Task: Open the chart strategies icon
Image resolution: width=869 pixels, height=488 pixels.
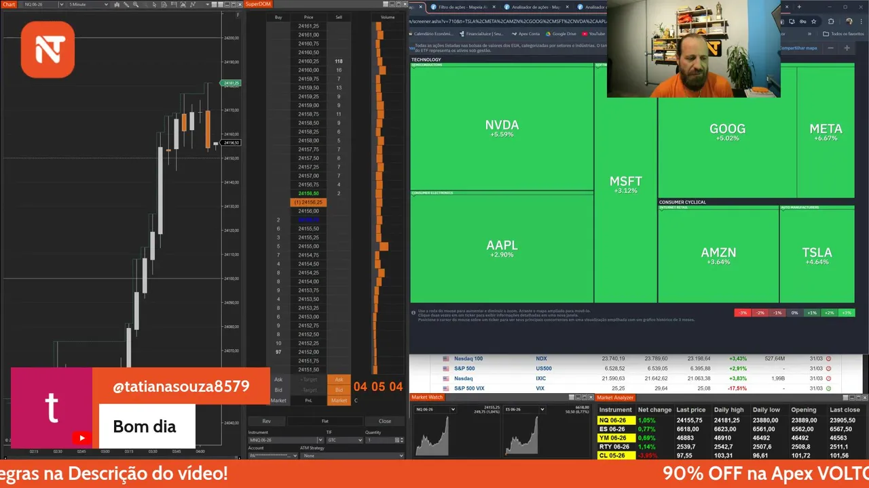Action: (193, 4)
